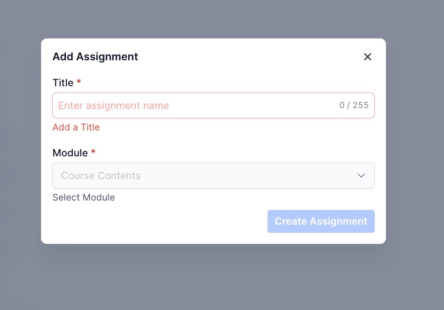This screenshot has width=444, height=310.
Task: Open the Module dropdown
Action: [214, 176]
